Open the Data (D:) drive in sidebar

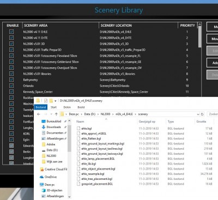click(x=52, y=150)
